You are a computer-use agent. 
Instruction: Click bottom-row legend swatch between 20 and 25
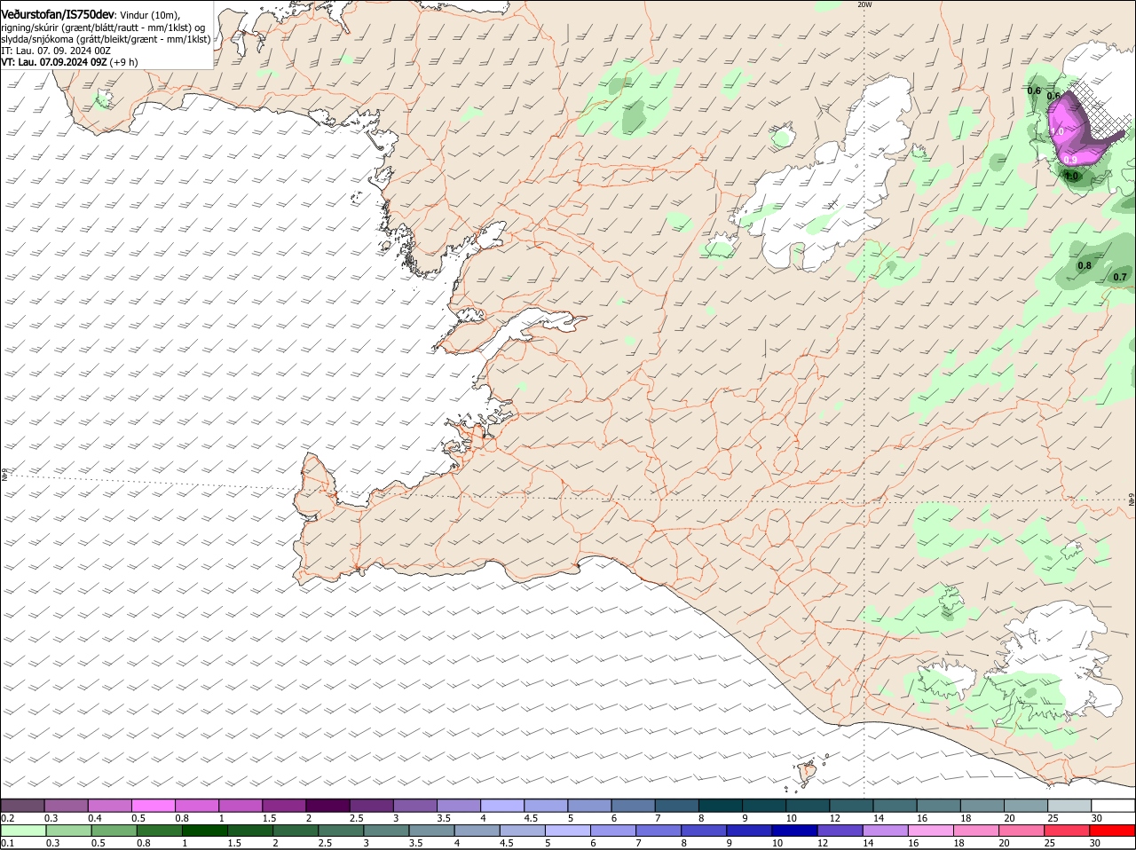1022,830
